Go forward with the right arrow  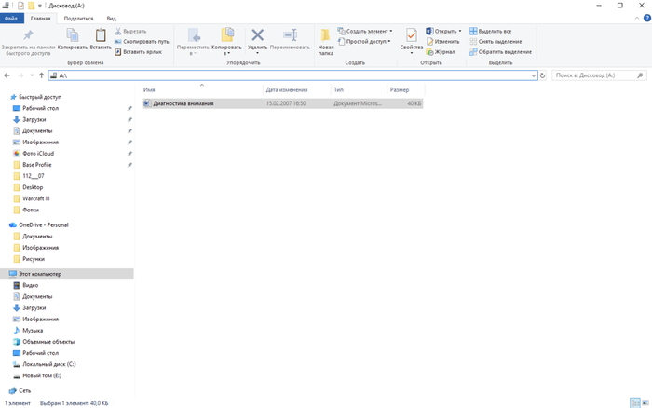click(20, 75)
